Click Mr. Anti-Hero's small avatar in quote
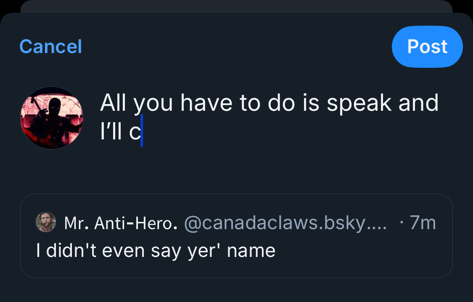The height and width of the screenshot is (302, 473). point(46,222)
